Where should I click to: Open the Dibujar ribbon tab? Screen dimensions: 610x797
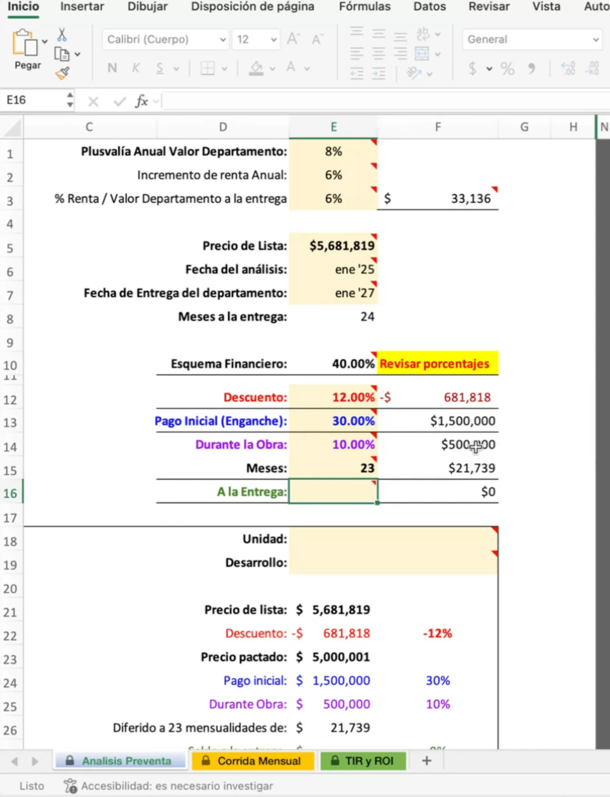pos(148,6)
